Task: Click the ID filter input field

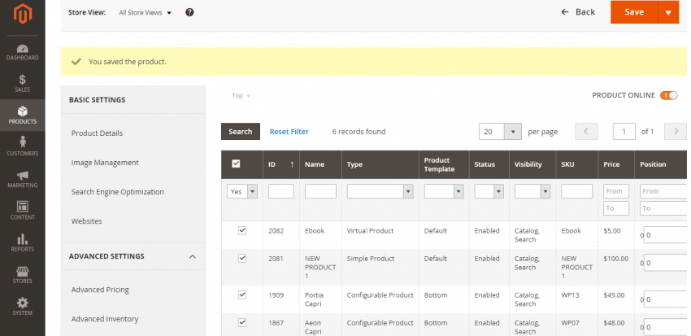Action: click(x=281, y=191)
